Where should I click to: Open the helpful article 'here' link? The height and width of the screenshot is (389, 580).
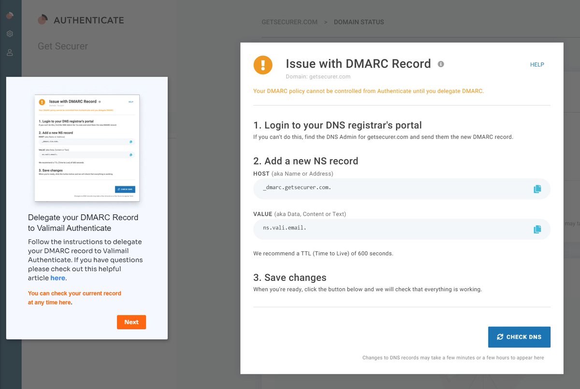[58, 278]
